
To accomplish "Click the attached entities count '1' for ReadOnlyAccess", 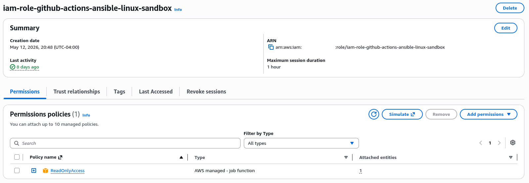I will [361, 171].
